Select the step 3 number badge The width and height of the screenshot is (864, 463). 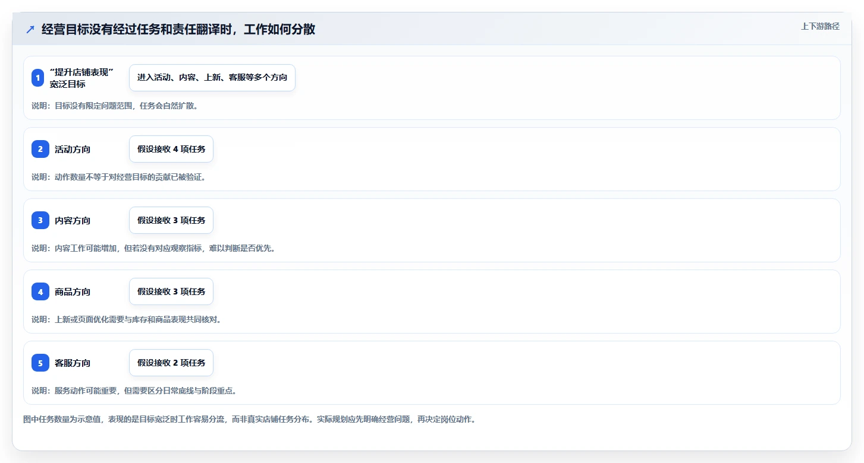(40, 220)
